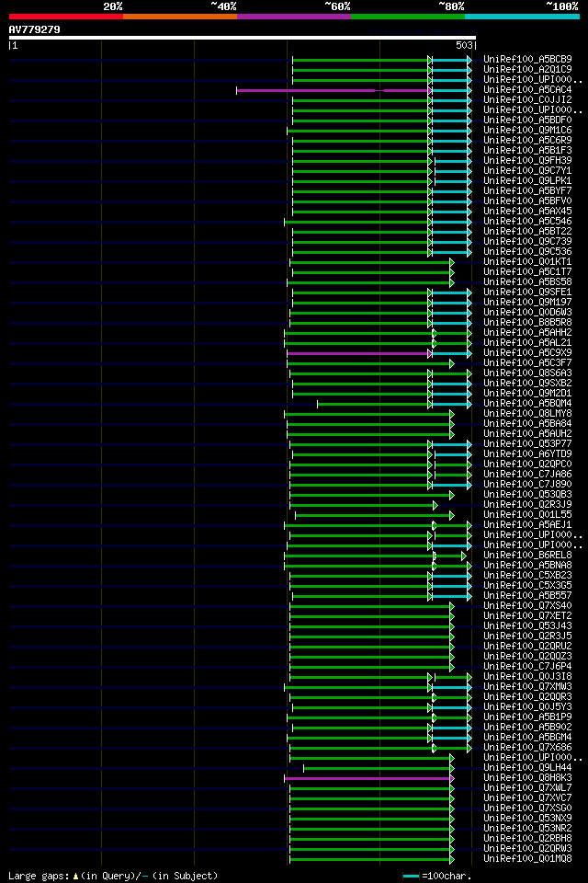Click the purple alignment bar of UniRef100_A5CAC4
The height and width of the screenshot is (883, 588).
coord(334,90)
